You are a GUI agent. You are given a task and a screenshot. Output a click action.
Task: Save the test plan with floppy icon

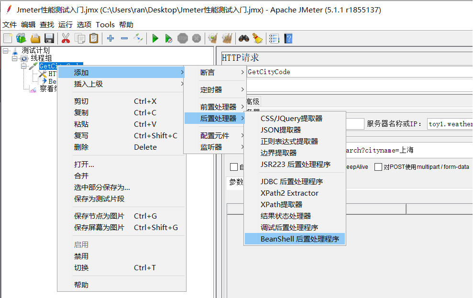pyautogui.click(x=49, y=39)
